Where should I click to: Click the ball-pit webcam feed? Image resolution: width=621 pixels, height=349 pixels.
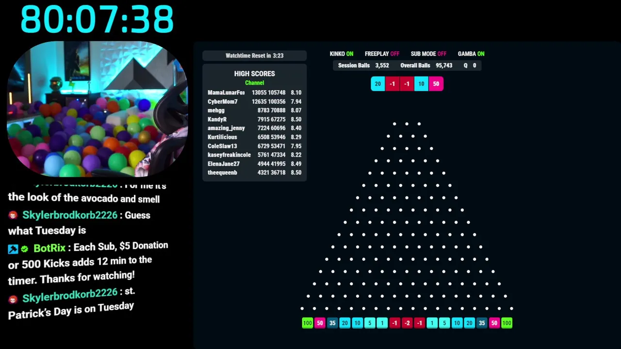[97, 110]
